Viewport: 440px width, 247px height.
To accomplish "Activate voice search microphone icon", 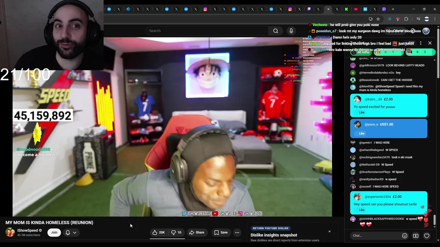I will tap(291, 31).
